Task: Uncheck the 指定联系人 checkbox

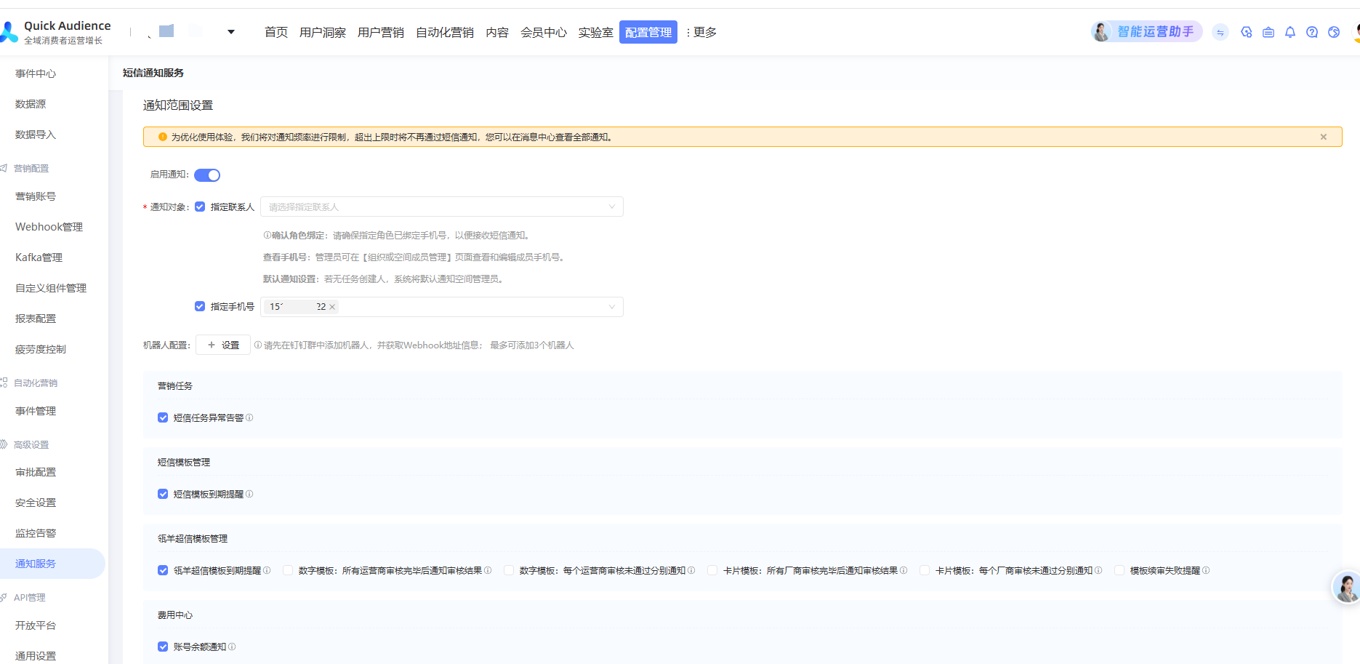Action: point(200,207)
